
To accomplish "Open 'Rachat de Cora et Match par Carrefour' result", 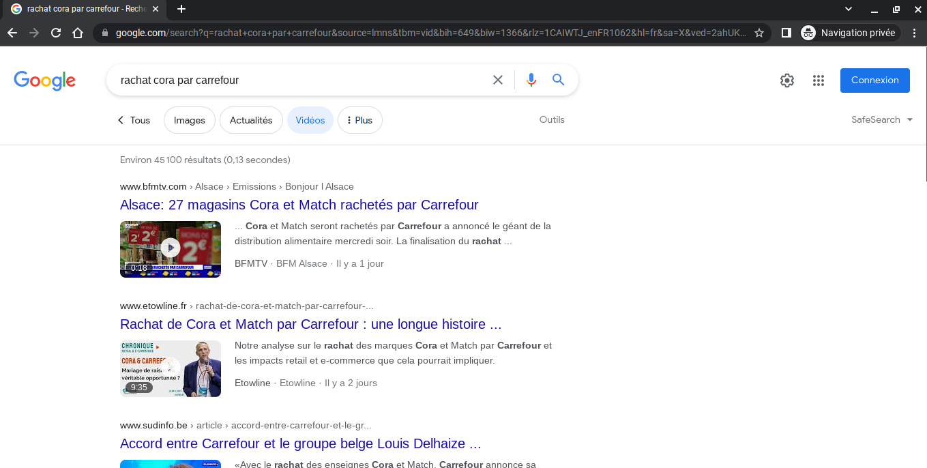I will (311, 324).
